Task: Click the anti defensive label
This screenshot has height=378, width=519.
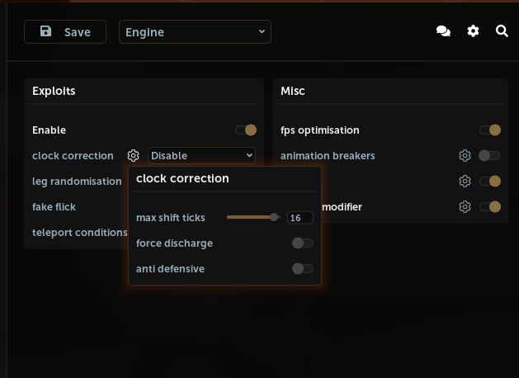Action: click(x=170, y=269)
